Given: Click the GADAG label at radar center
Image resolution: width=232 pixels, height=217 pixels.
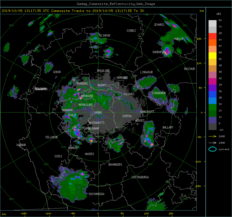Looking at the screenshot, I should [x=98, y=112].
